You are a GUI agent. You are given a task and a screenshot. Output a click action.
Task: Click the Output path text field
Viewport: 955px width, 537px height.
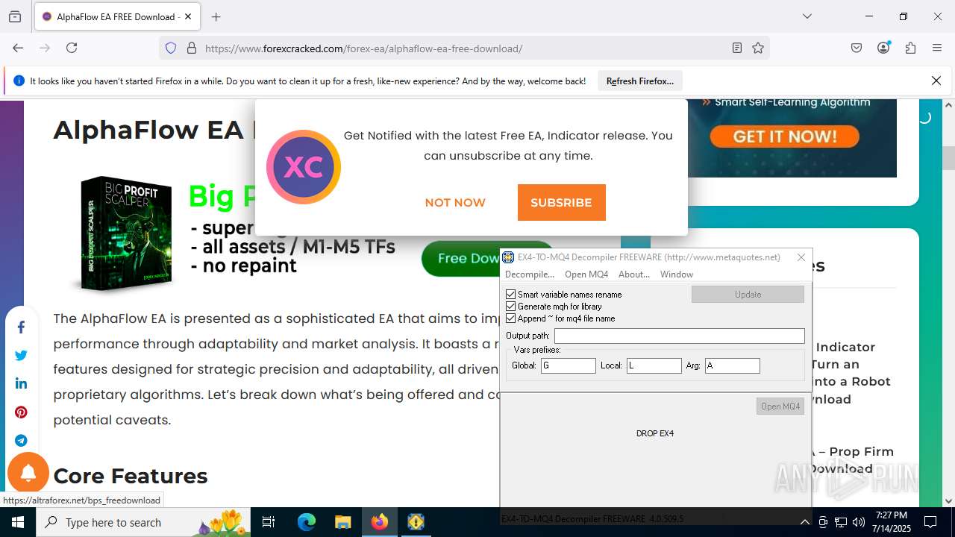680,336
